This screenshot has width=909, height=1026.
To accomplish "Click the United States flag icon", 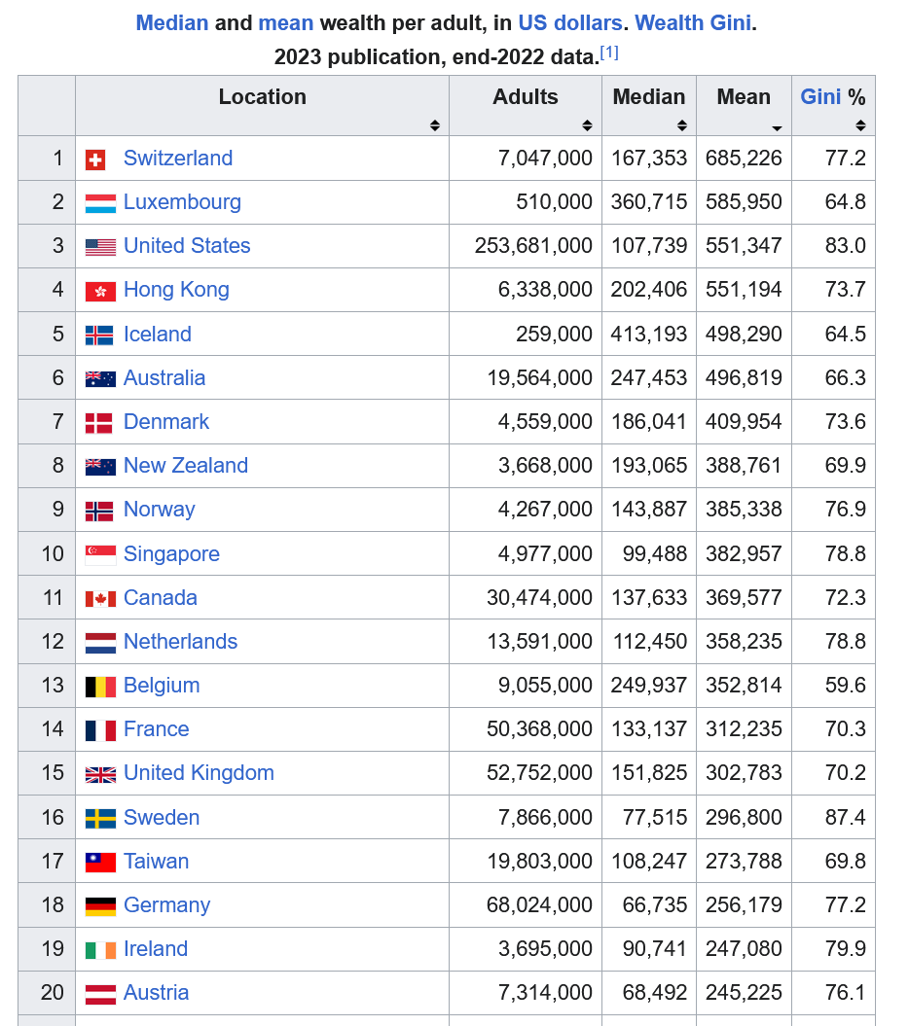I will 100,247.
